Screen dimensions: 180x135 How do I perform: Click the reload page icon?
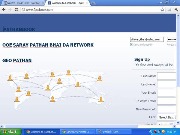(x=16, y=10)
